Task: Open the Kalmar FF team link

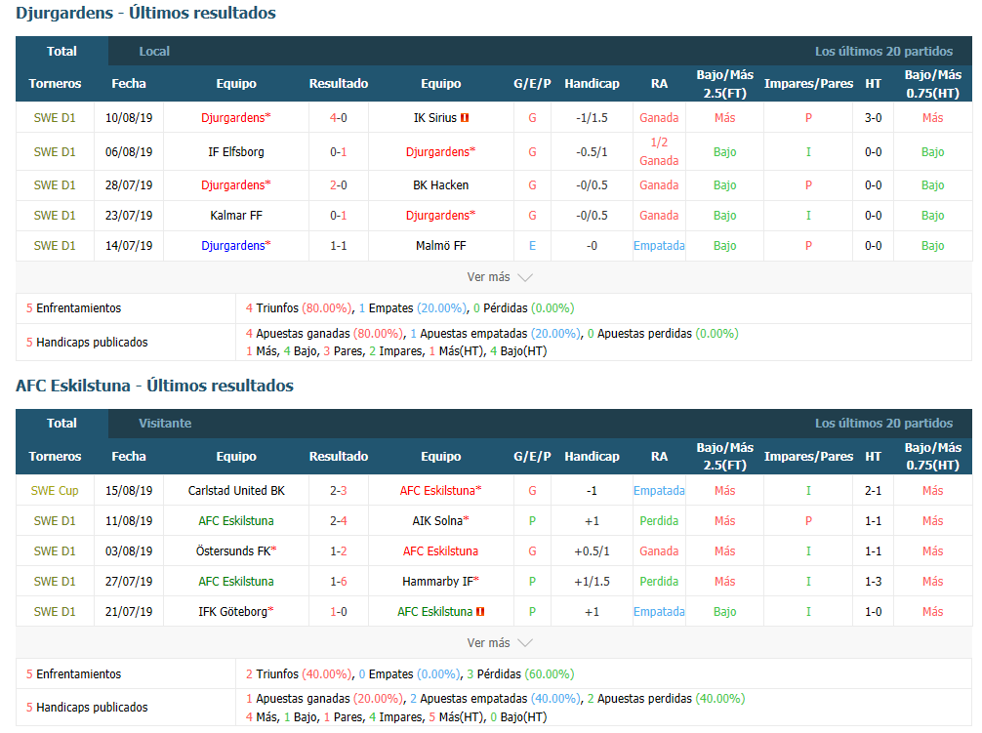Action: [x=236, y=216]
